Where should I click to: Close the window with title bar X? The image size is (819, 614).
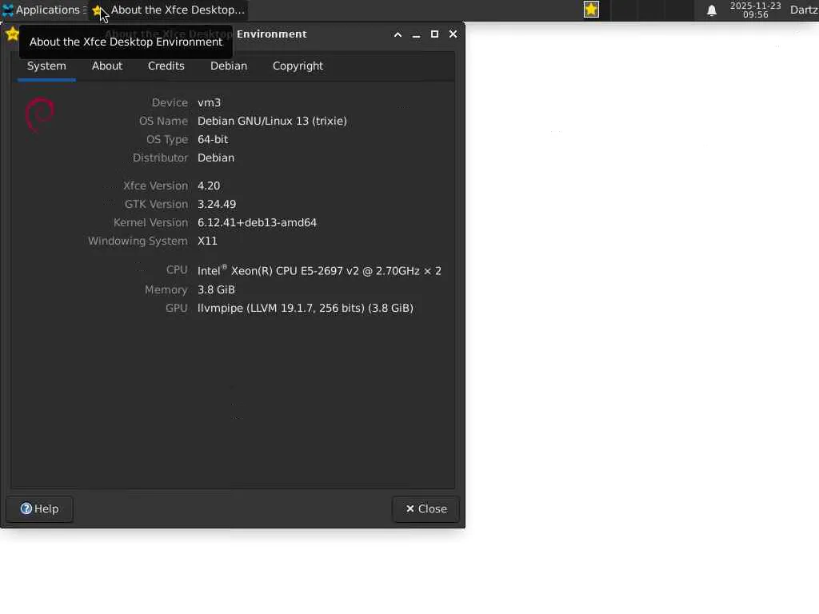453,34
